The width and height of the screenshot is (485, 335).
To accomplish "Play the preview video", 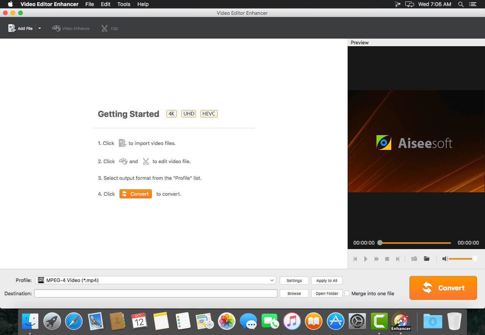I will click(x=366, y=259).
